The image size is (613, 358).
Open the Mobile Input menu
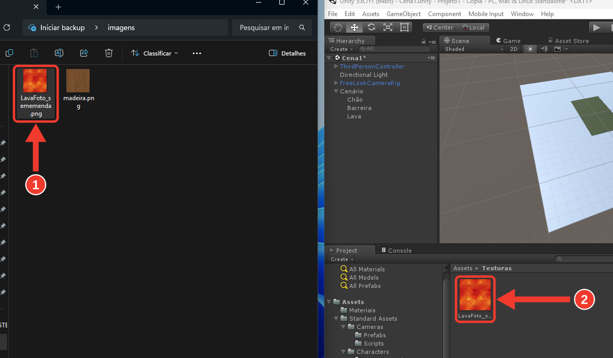[486, 13]
